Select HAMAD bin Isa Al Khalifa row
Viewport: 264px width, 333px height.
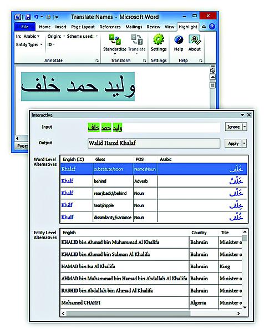click(151, 266)
